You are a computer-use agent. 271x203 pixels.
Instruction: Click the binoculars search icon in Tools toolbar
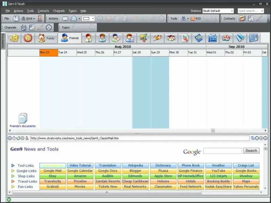(183, 19)
